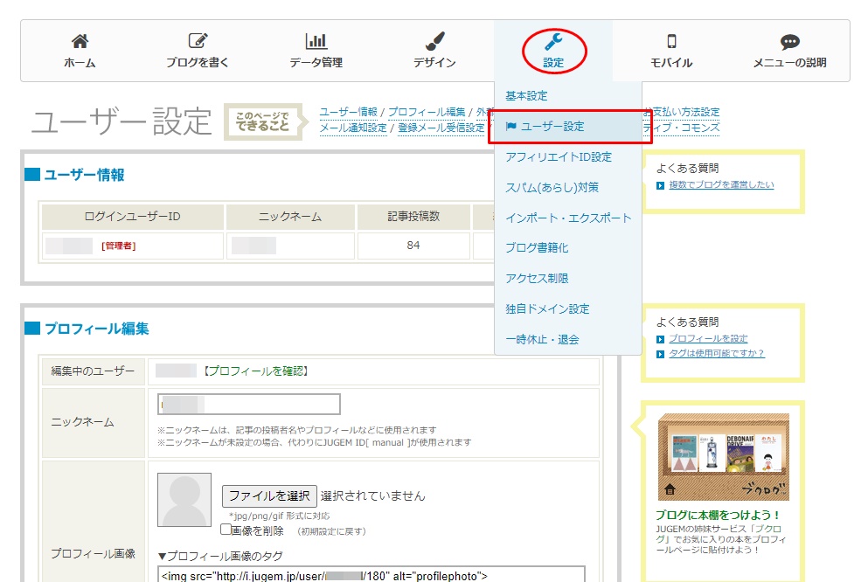The image size is (868, 582).
Task: Open 【プロフィールを確認】 link
Action: pyautogui.click(x=255, y=371)
